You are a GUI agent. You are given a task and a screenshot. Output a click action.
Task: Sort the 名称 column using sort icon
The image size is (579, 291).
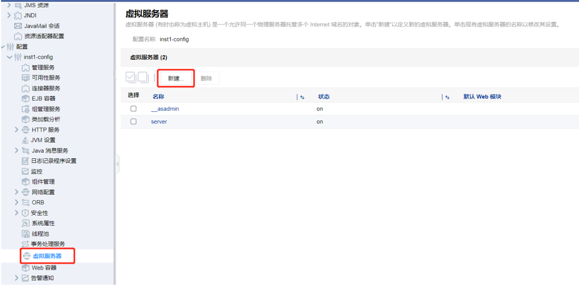302,97
